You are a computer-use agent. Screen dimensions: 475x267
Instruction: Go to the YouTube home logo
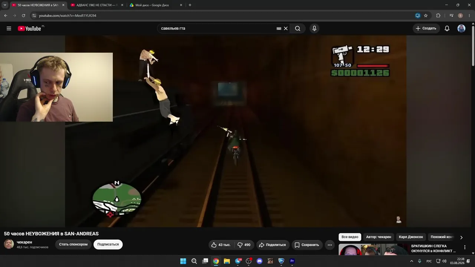point(29,29)
